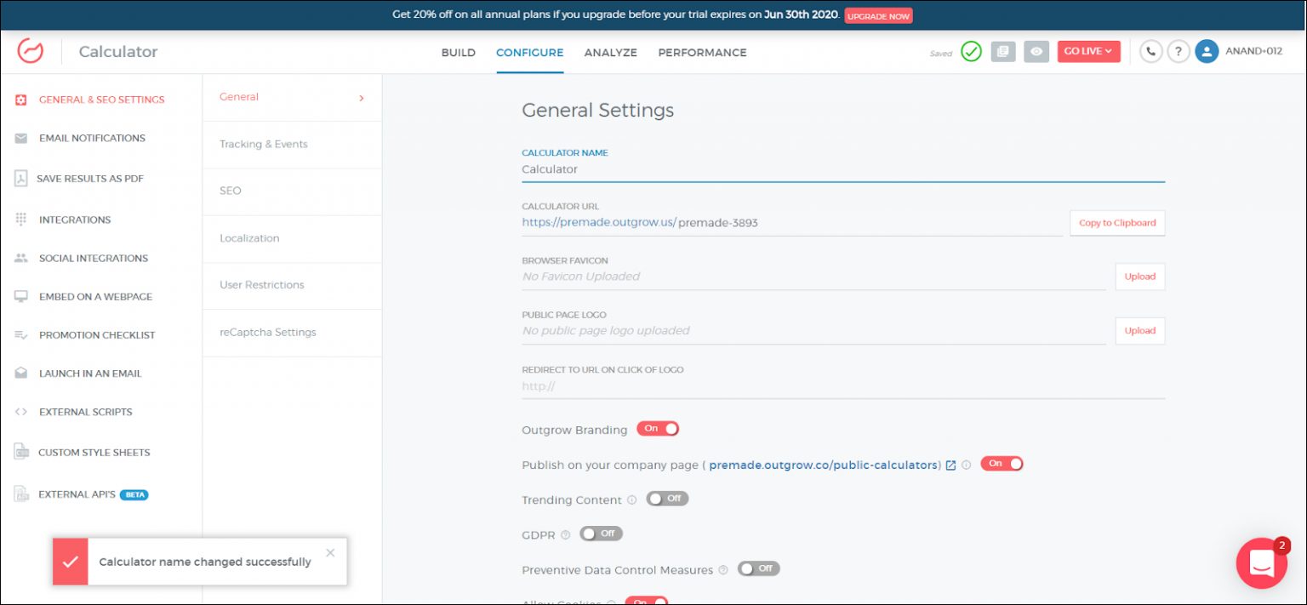This screenshot has width=1307, height=605.
Task: Click the notes icon beside Saved checkmark
Action: point(1003,52)
